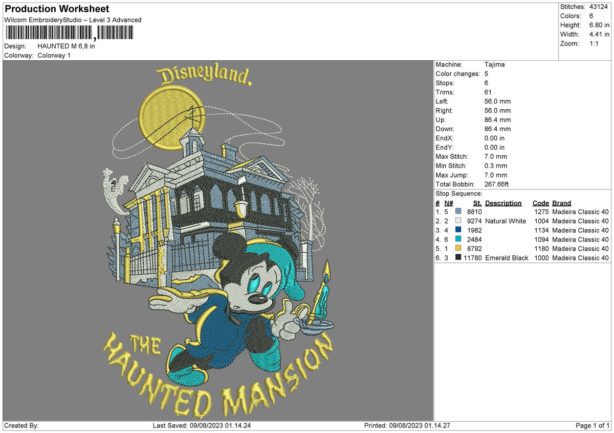Screen dimensions: 614x433
Task: Click the Haunted Mansion design preview
Action: coord(218,240)
